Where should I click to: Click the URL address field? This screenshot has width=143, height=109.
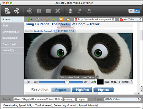coord(94,20)
